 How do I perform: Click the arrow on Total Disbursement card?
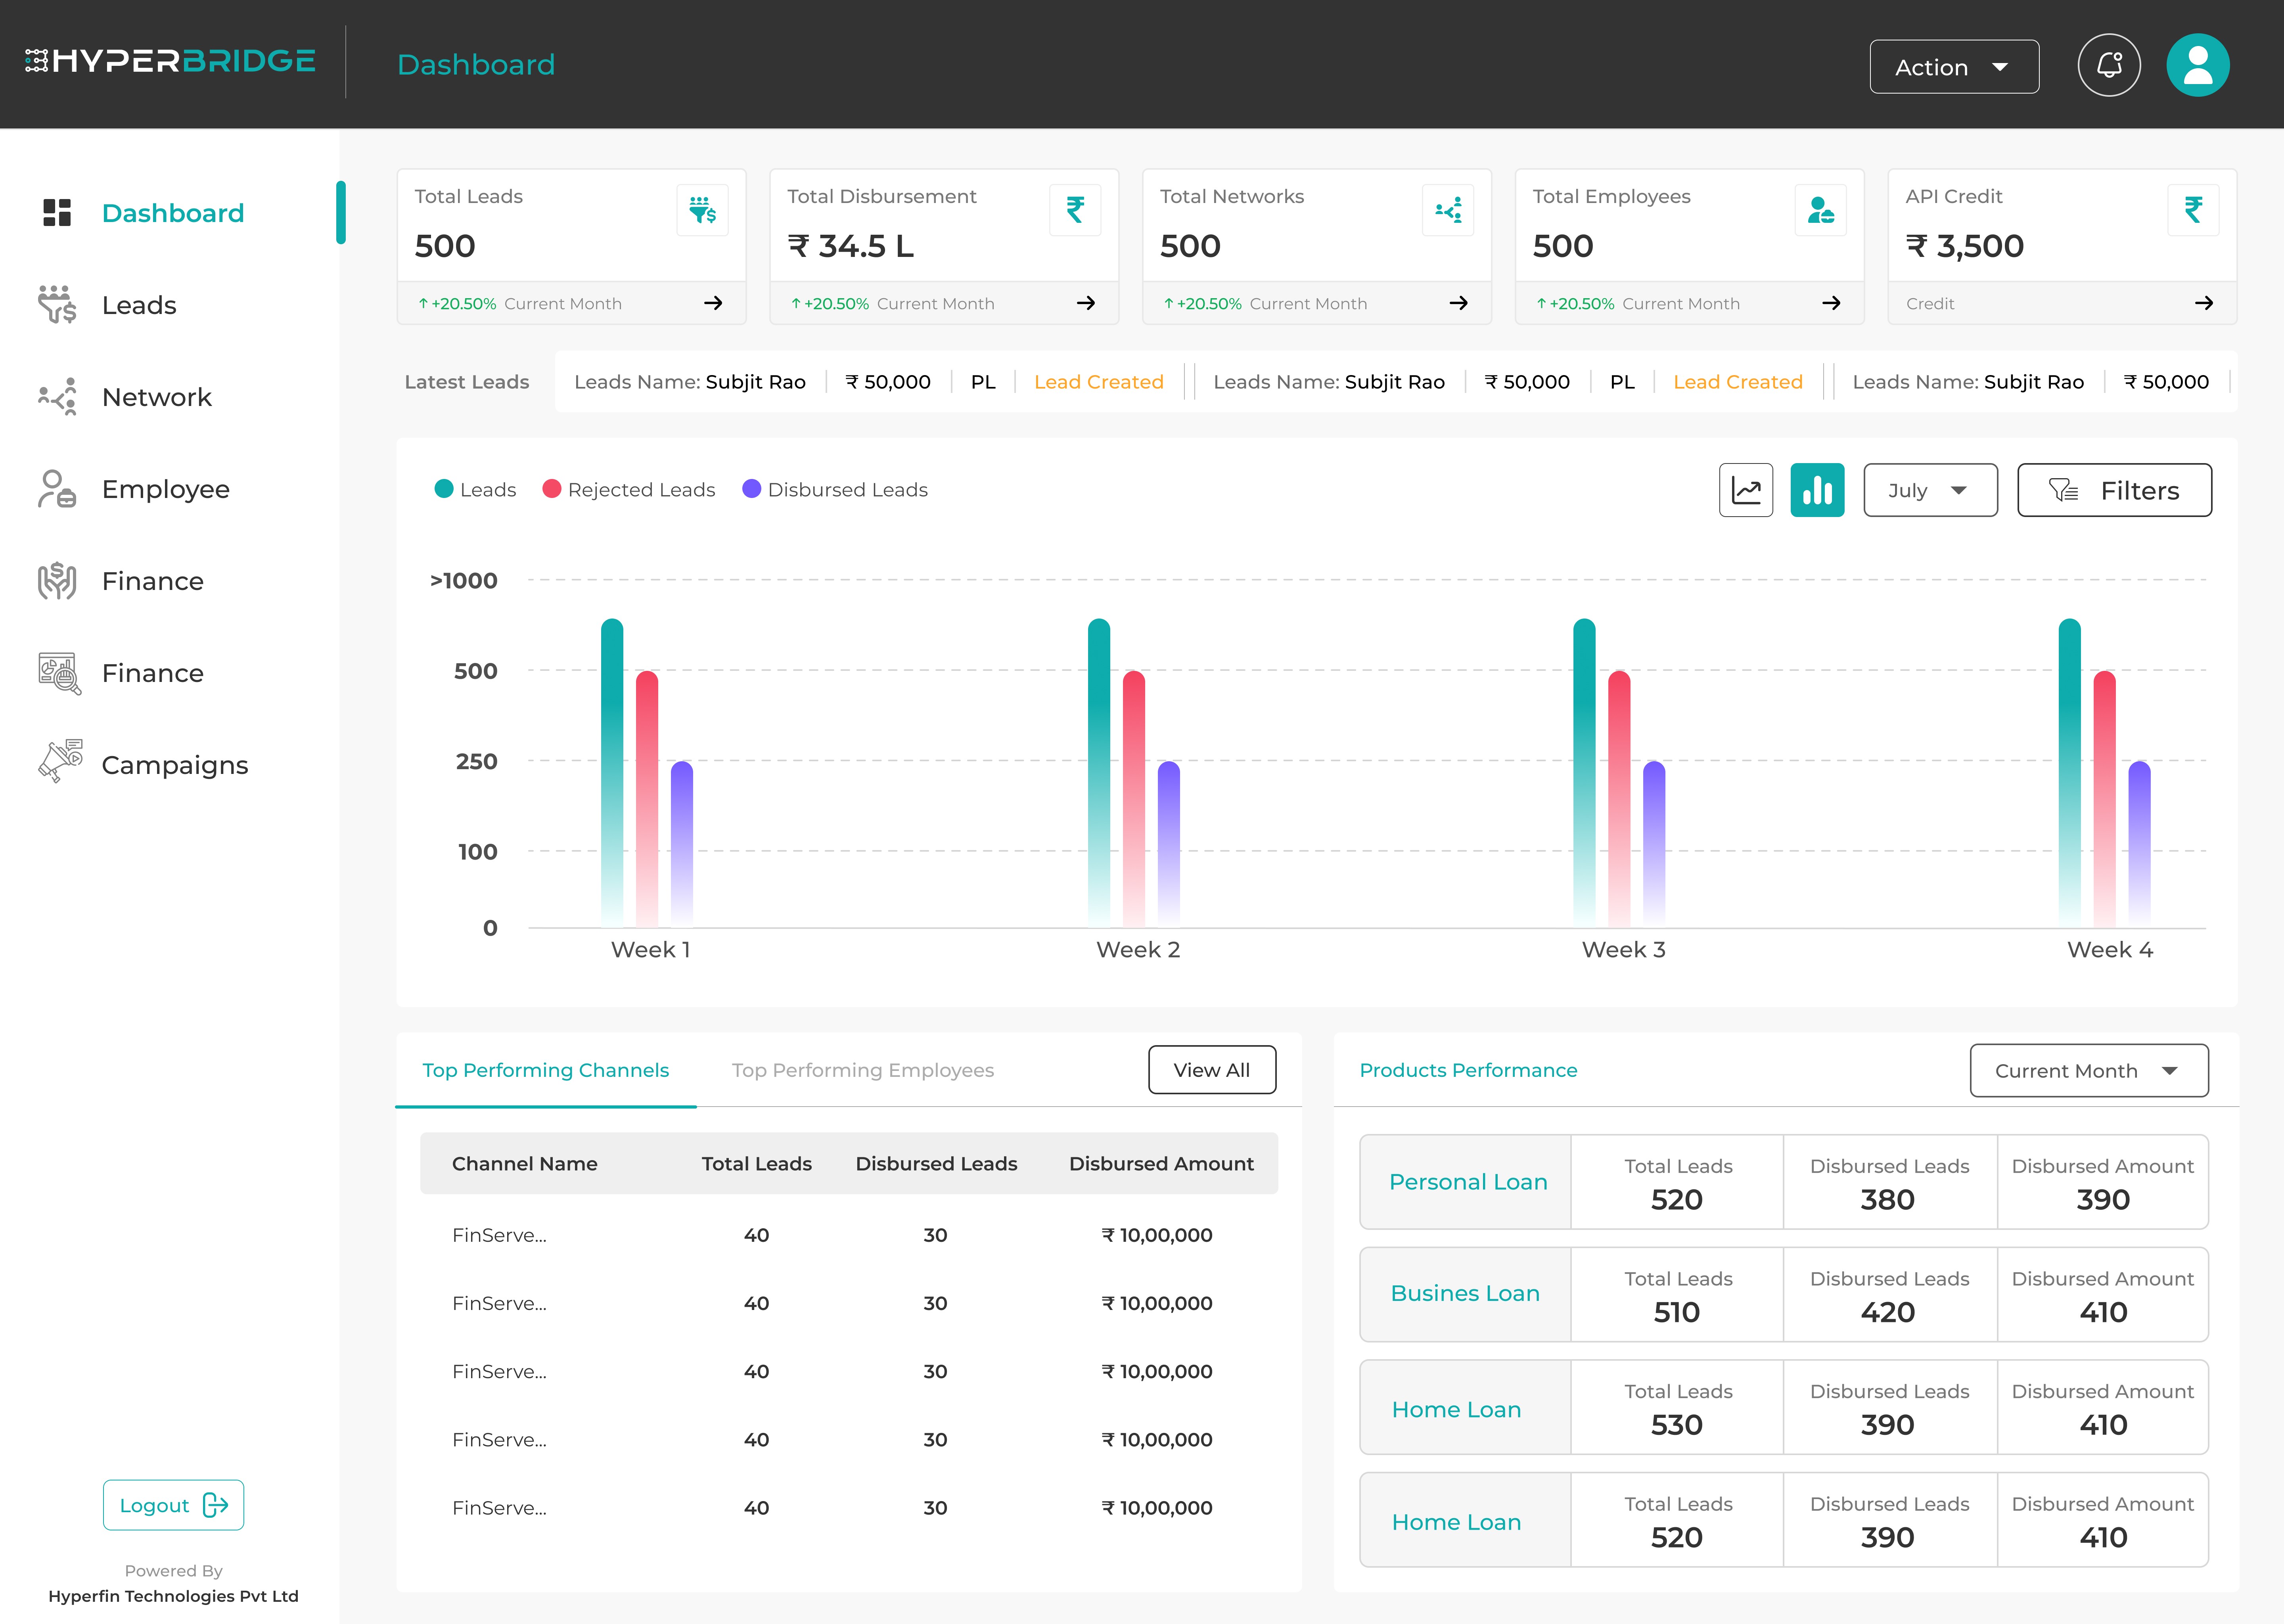pos(1086,303)
